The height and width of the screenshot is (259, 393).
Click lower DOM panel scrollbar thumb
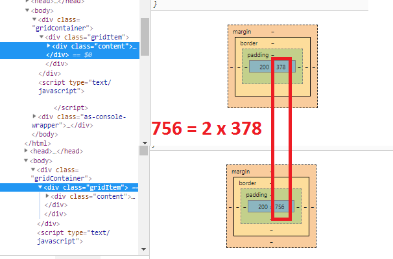coord(143,150)
